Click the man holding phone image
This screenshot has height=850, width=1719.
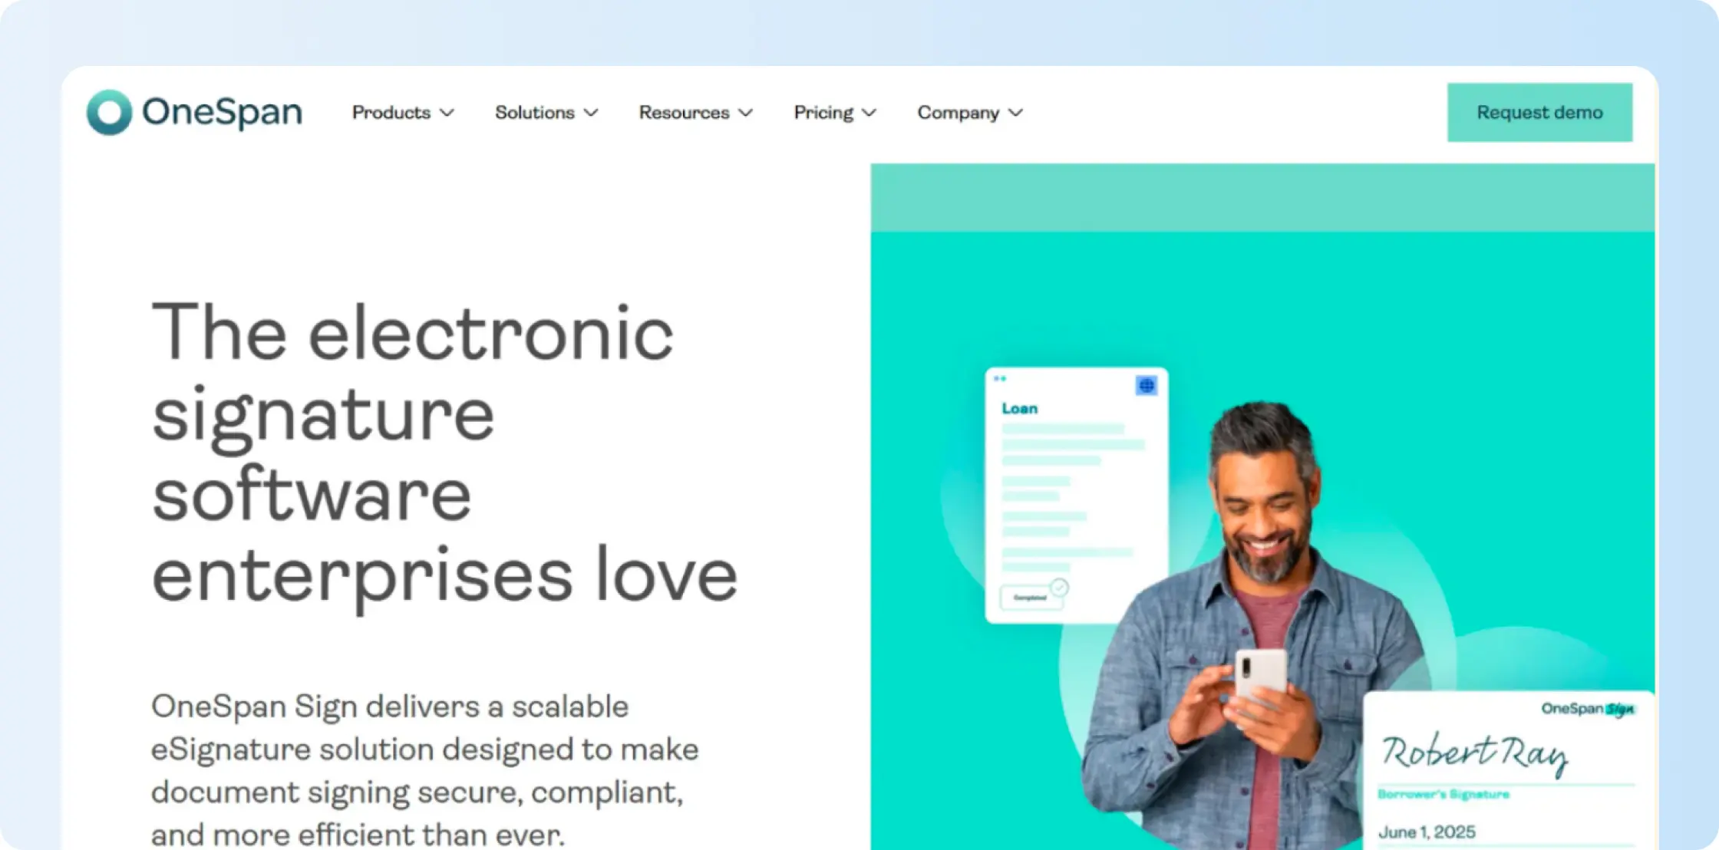pos(1259,625)
